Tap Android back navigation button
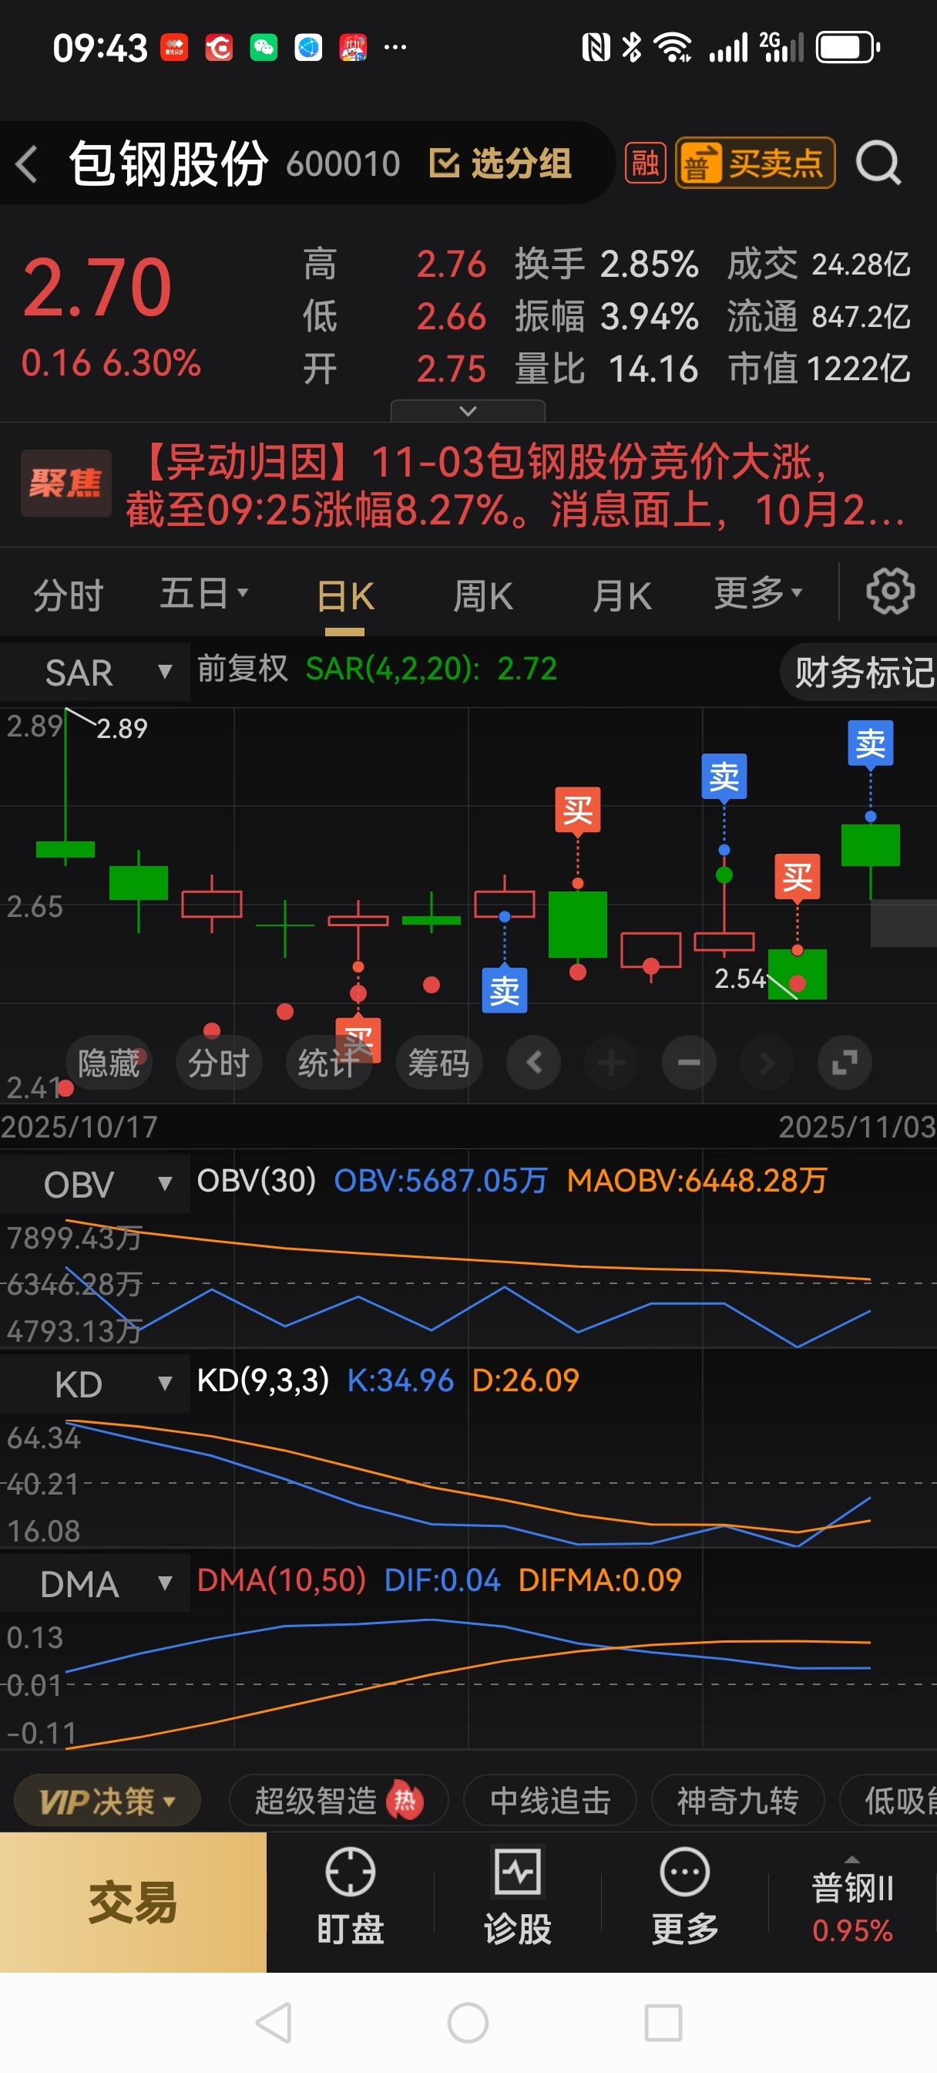Image resolution: width=937 pixels, height=2073 pixels. pos(274,2022)
